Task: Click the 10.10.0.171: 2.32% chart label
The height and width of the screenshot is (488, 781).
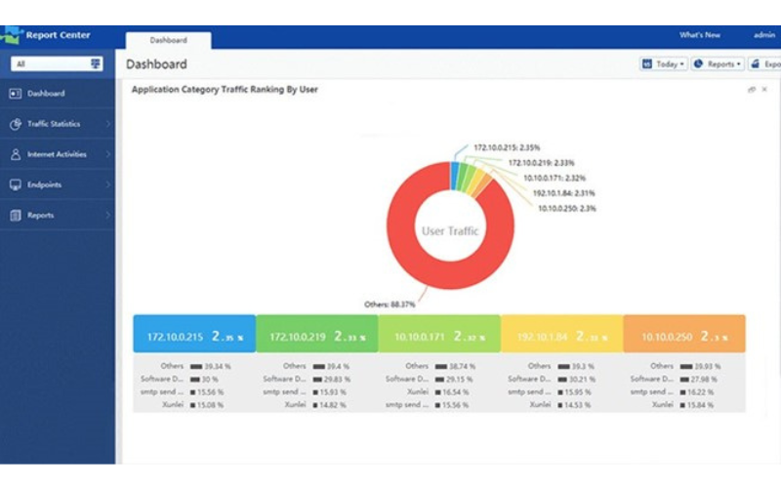Action: (x=555, y=178)
